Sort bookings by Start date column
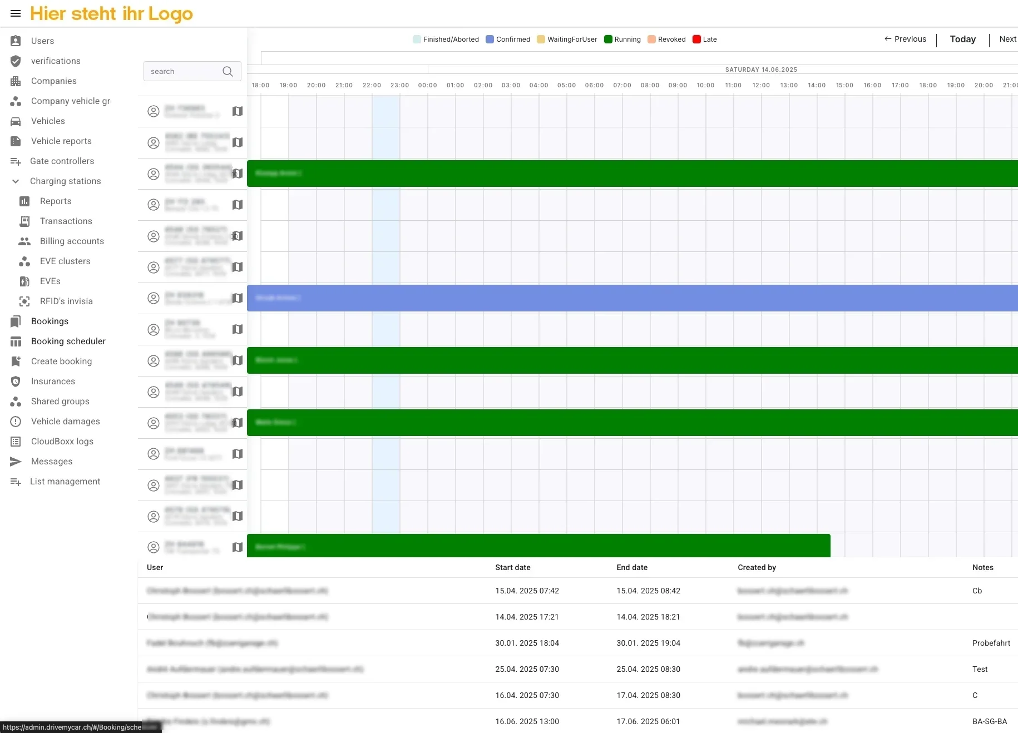 pos(512,567)
